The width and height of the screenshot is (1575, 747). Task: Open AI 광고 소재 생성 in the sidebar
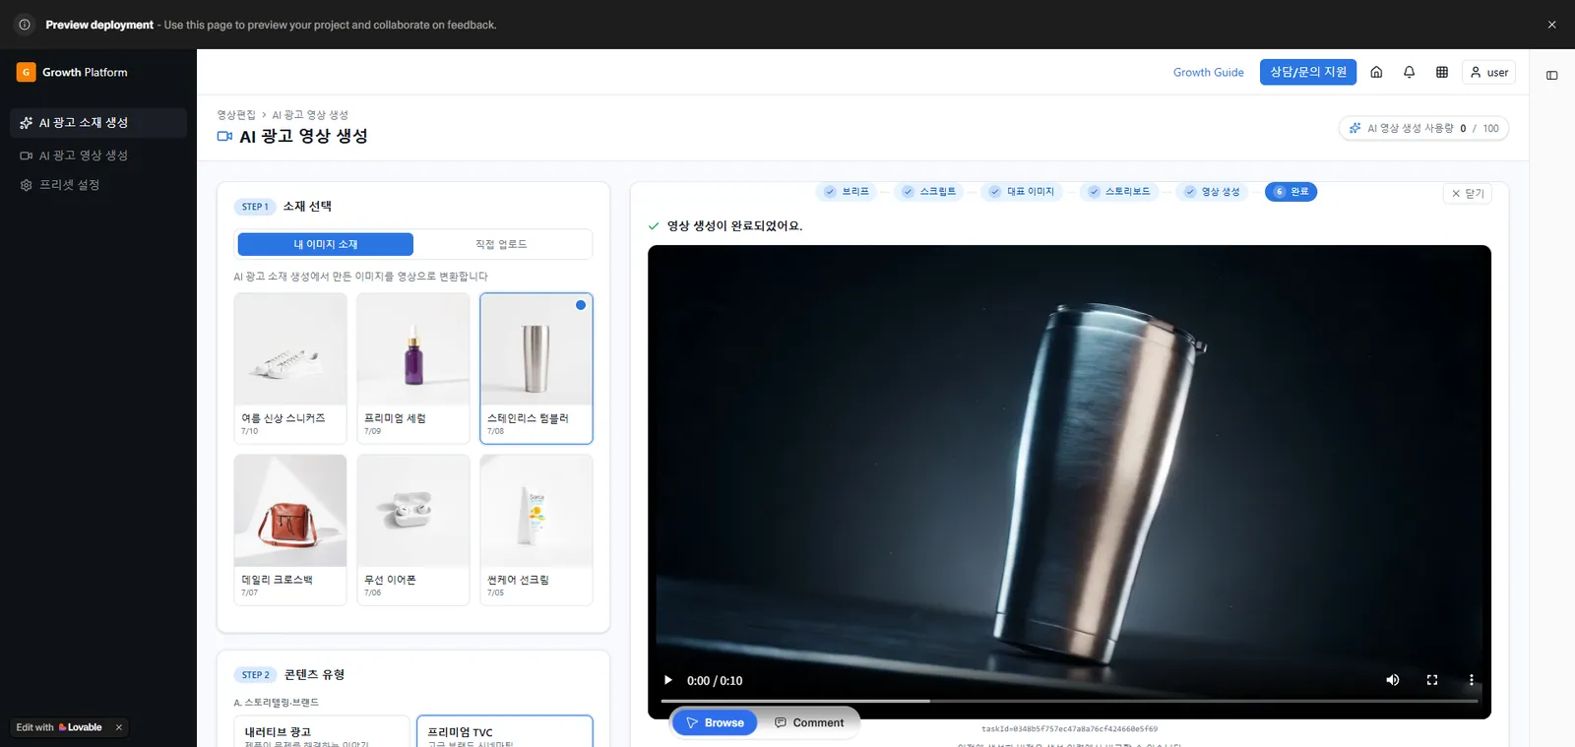pos(98,123)
